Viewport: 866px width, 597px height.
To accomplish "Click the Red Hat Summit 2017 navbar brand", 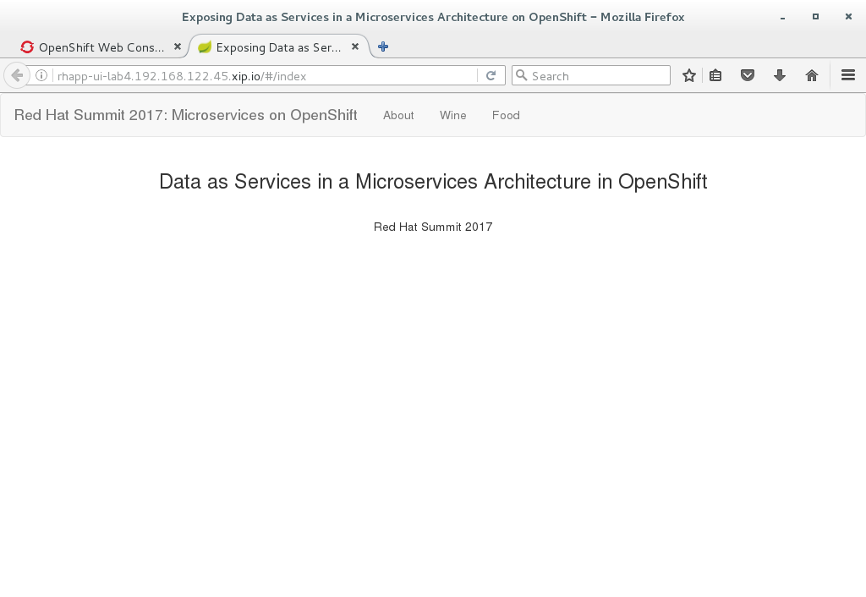I will tap(185, 115).
